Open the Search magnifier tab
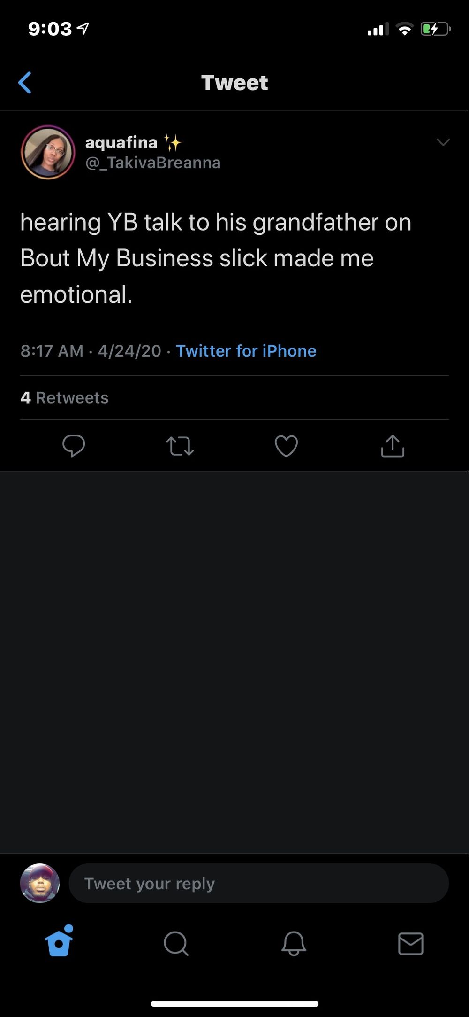 (176, 943)
